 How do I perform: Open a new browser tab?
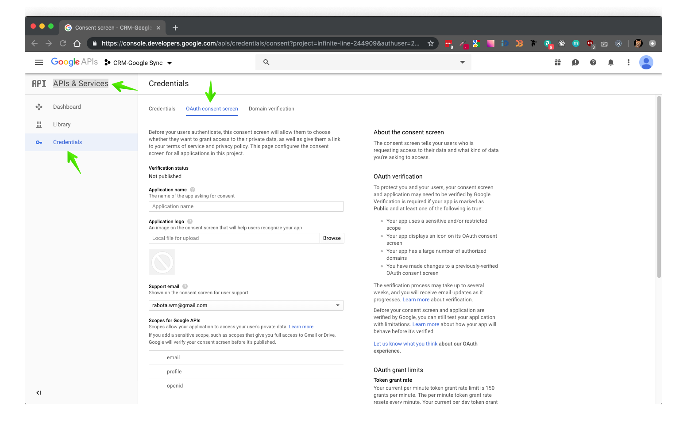[x=175, y=28]
